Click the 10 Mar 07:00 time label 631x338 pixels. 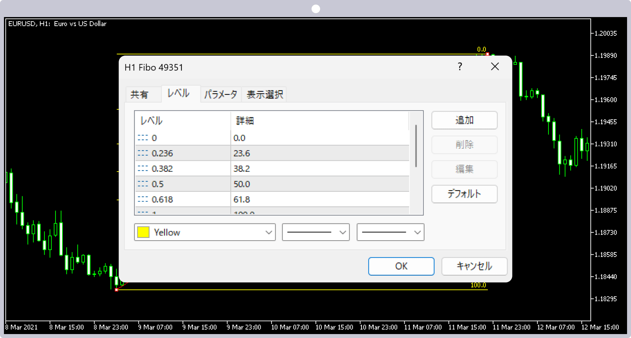tap(290, 327)
